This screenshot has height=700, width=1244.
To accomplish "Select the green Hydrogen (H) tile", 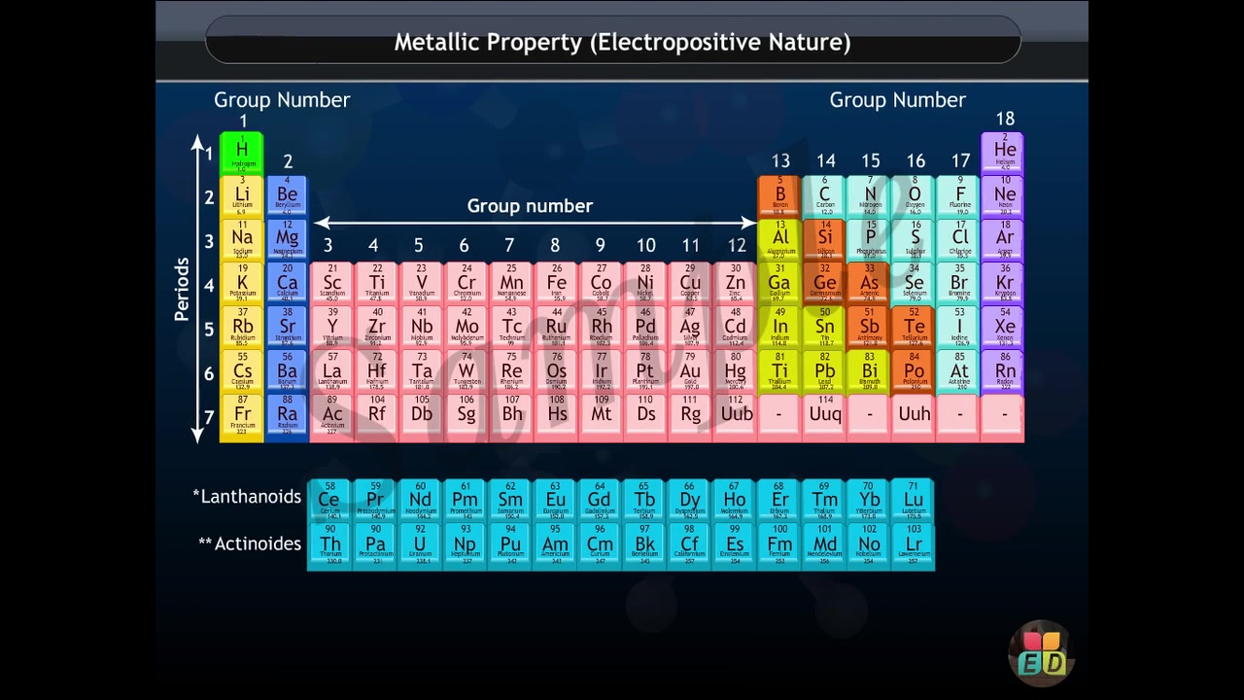I will click(242, 153).
